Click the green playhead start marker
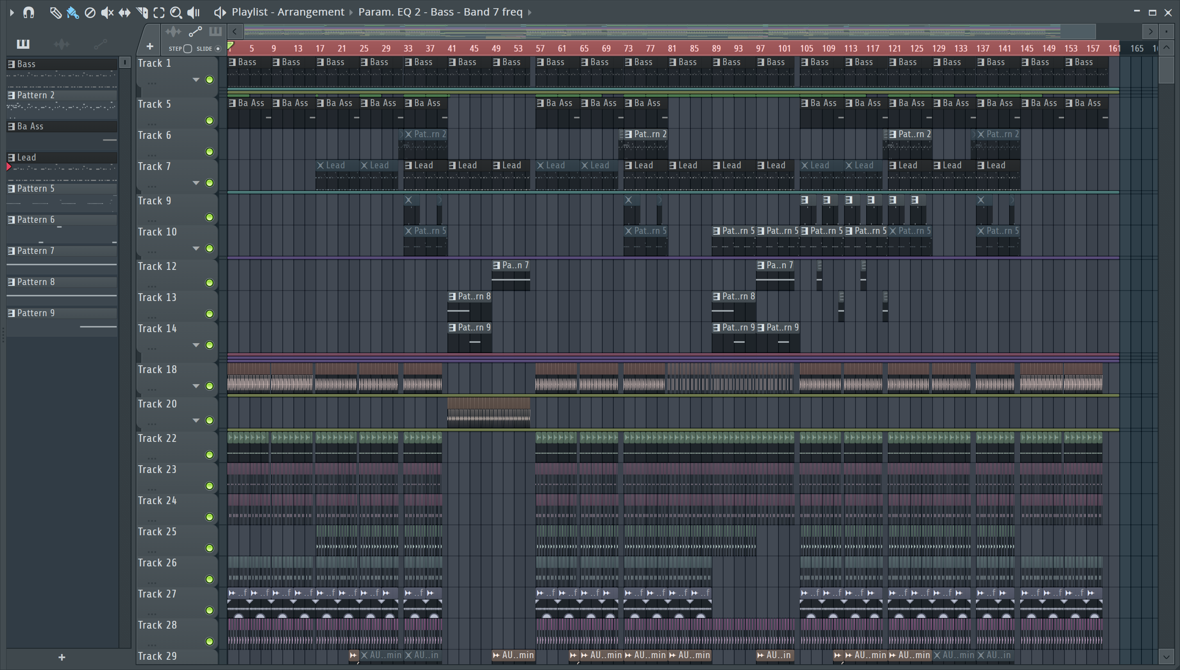This screenshot has width=1180, height=670. click(231, 45)
